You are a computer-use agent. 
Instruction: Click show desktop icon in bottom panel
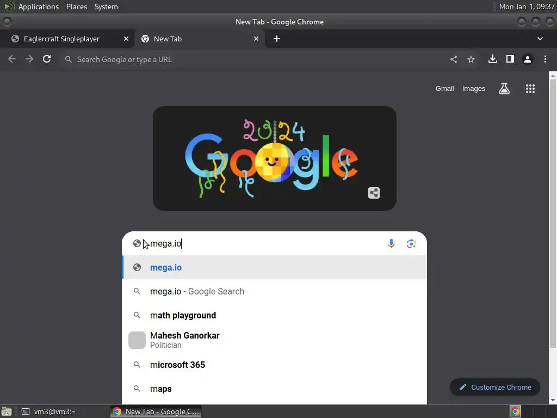coord(7,411)
